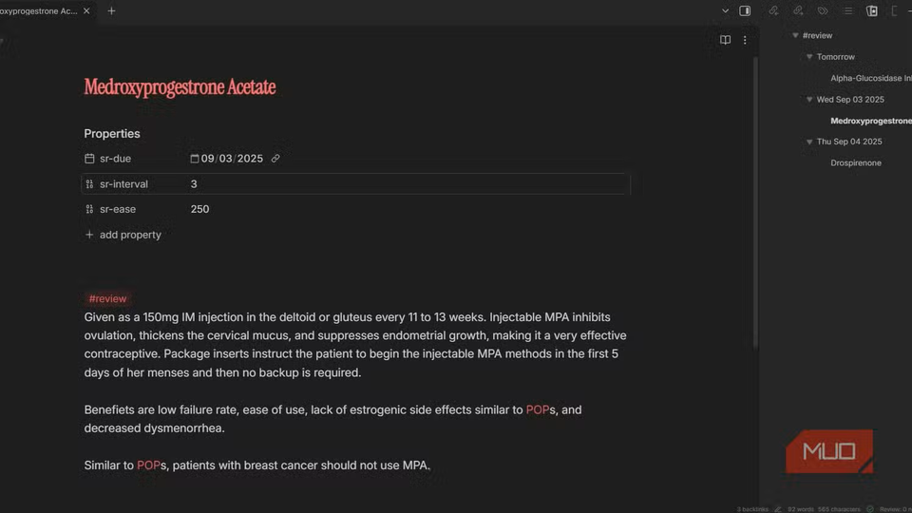Switch note to reading view
Screen dimensions: 912x513
tap(725, 40)
